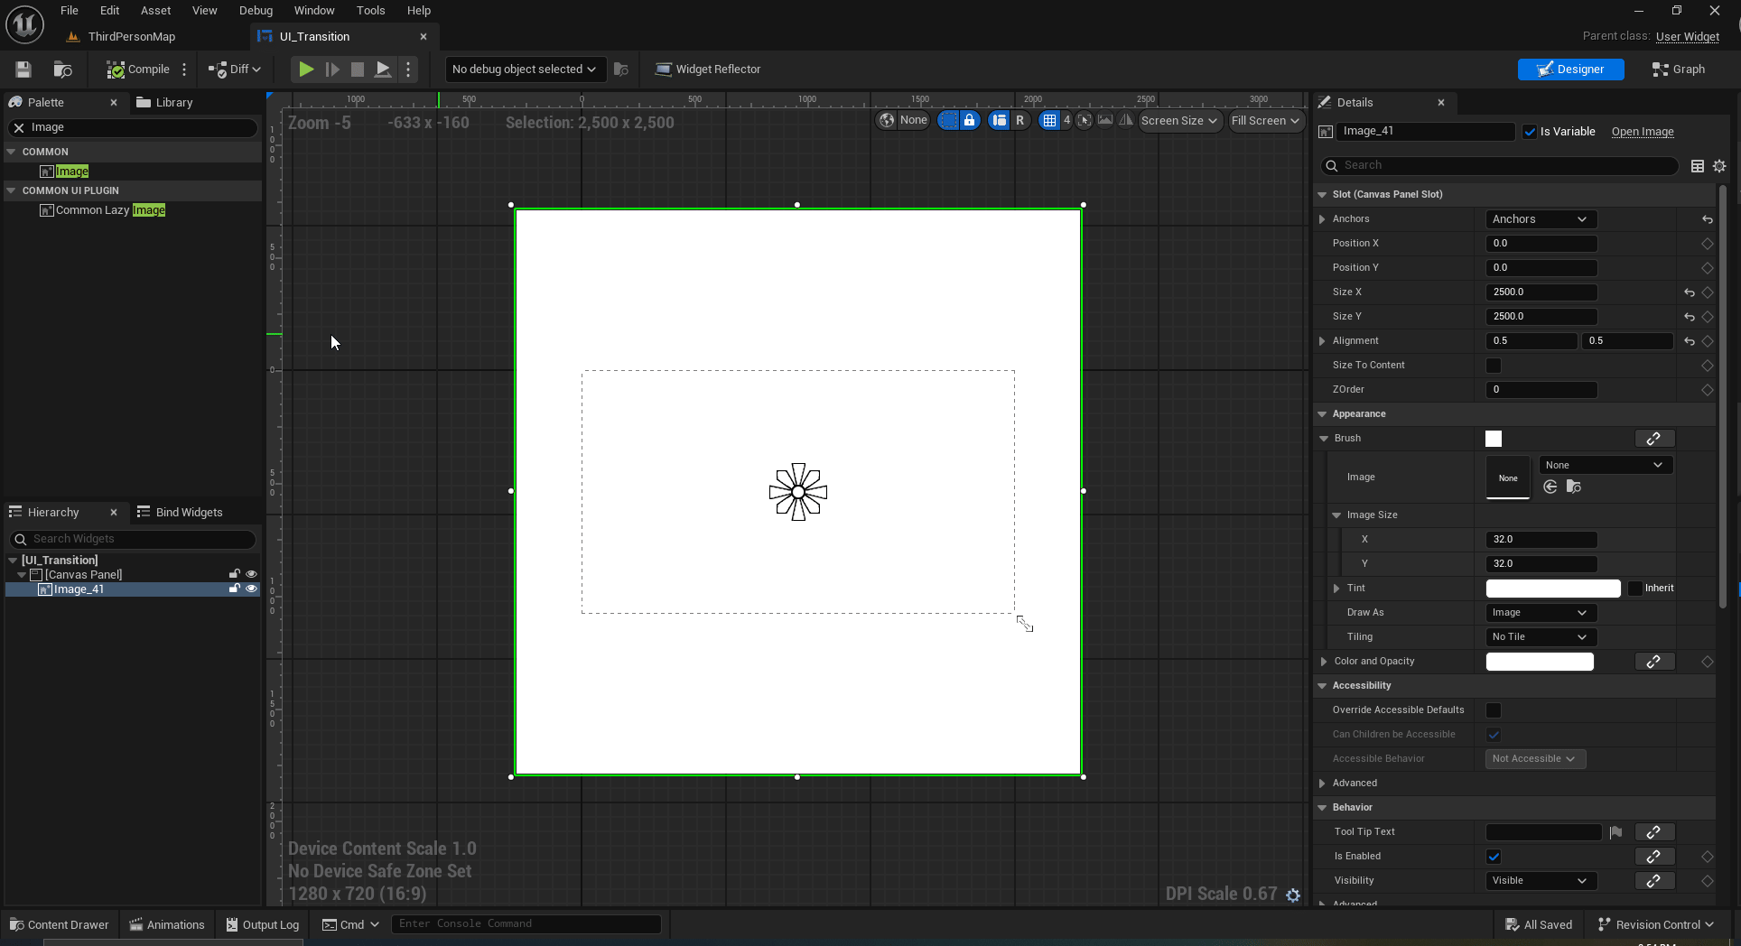Start Play in Editor with the green arrow

[x=306, y=70]
